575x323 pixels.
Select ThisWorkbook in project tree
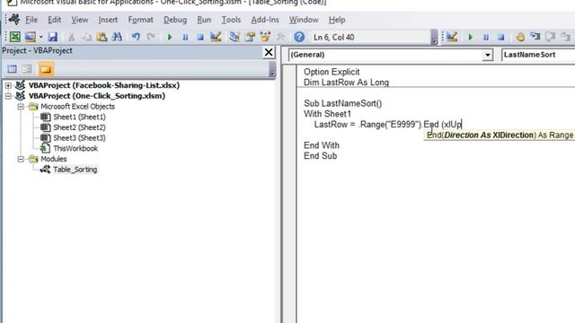pos(75,148)
